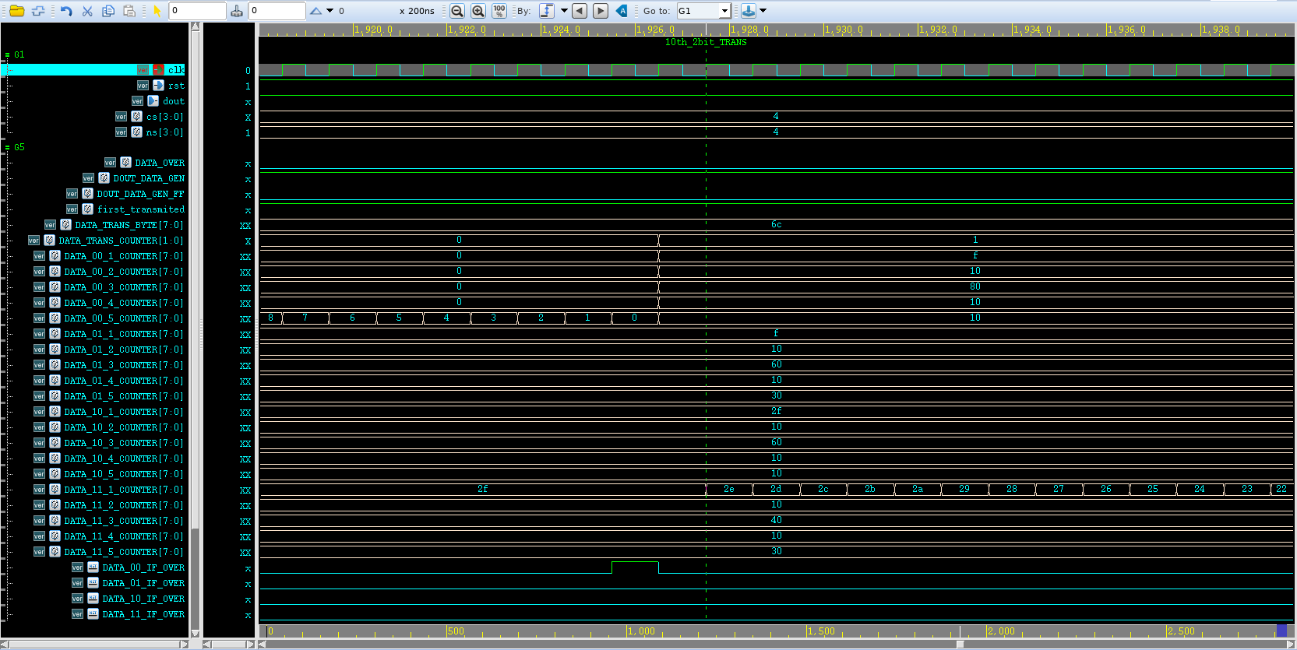Image resolution: width=1297 pixels, height=650 pixels.
Task: Select the first_transmited signal
Action: pyautogui.click(x=141, y=209)
